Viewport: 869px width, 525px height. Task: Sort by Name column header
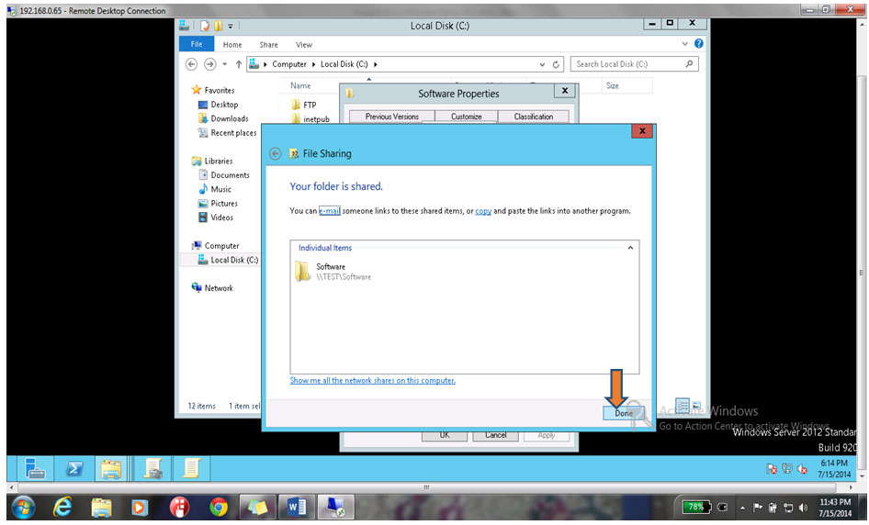click(300, 86)
